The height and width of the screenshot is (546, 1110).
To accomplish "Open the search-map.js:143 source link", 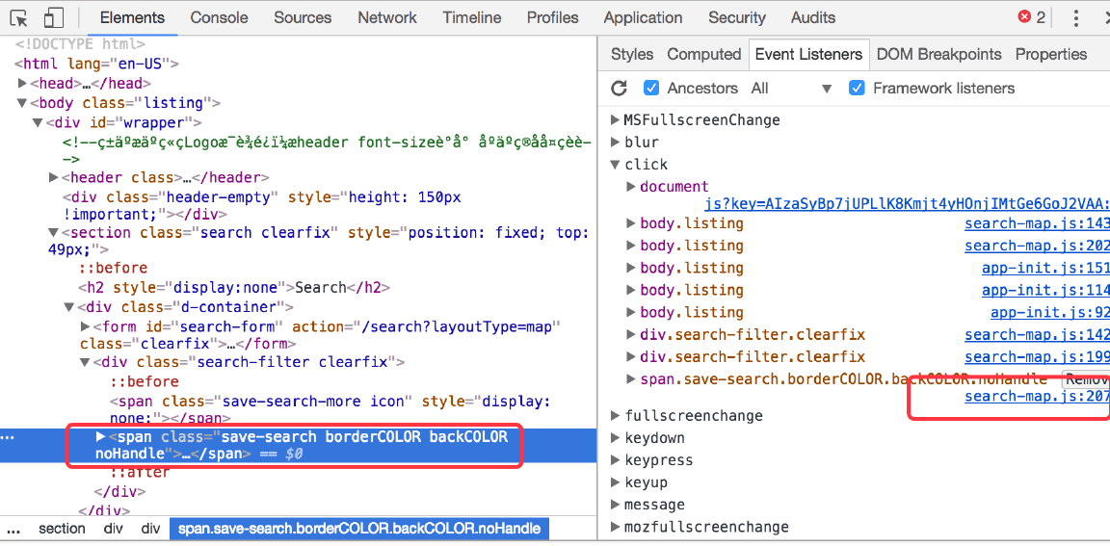I will (1037, 223).
